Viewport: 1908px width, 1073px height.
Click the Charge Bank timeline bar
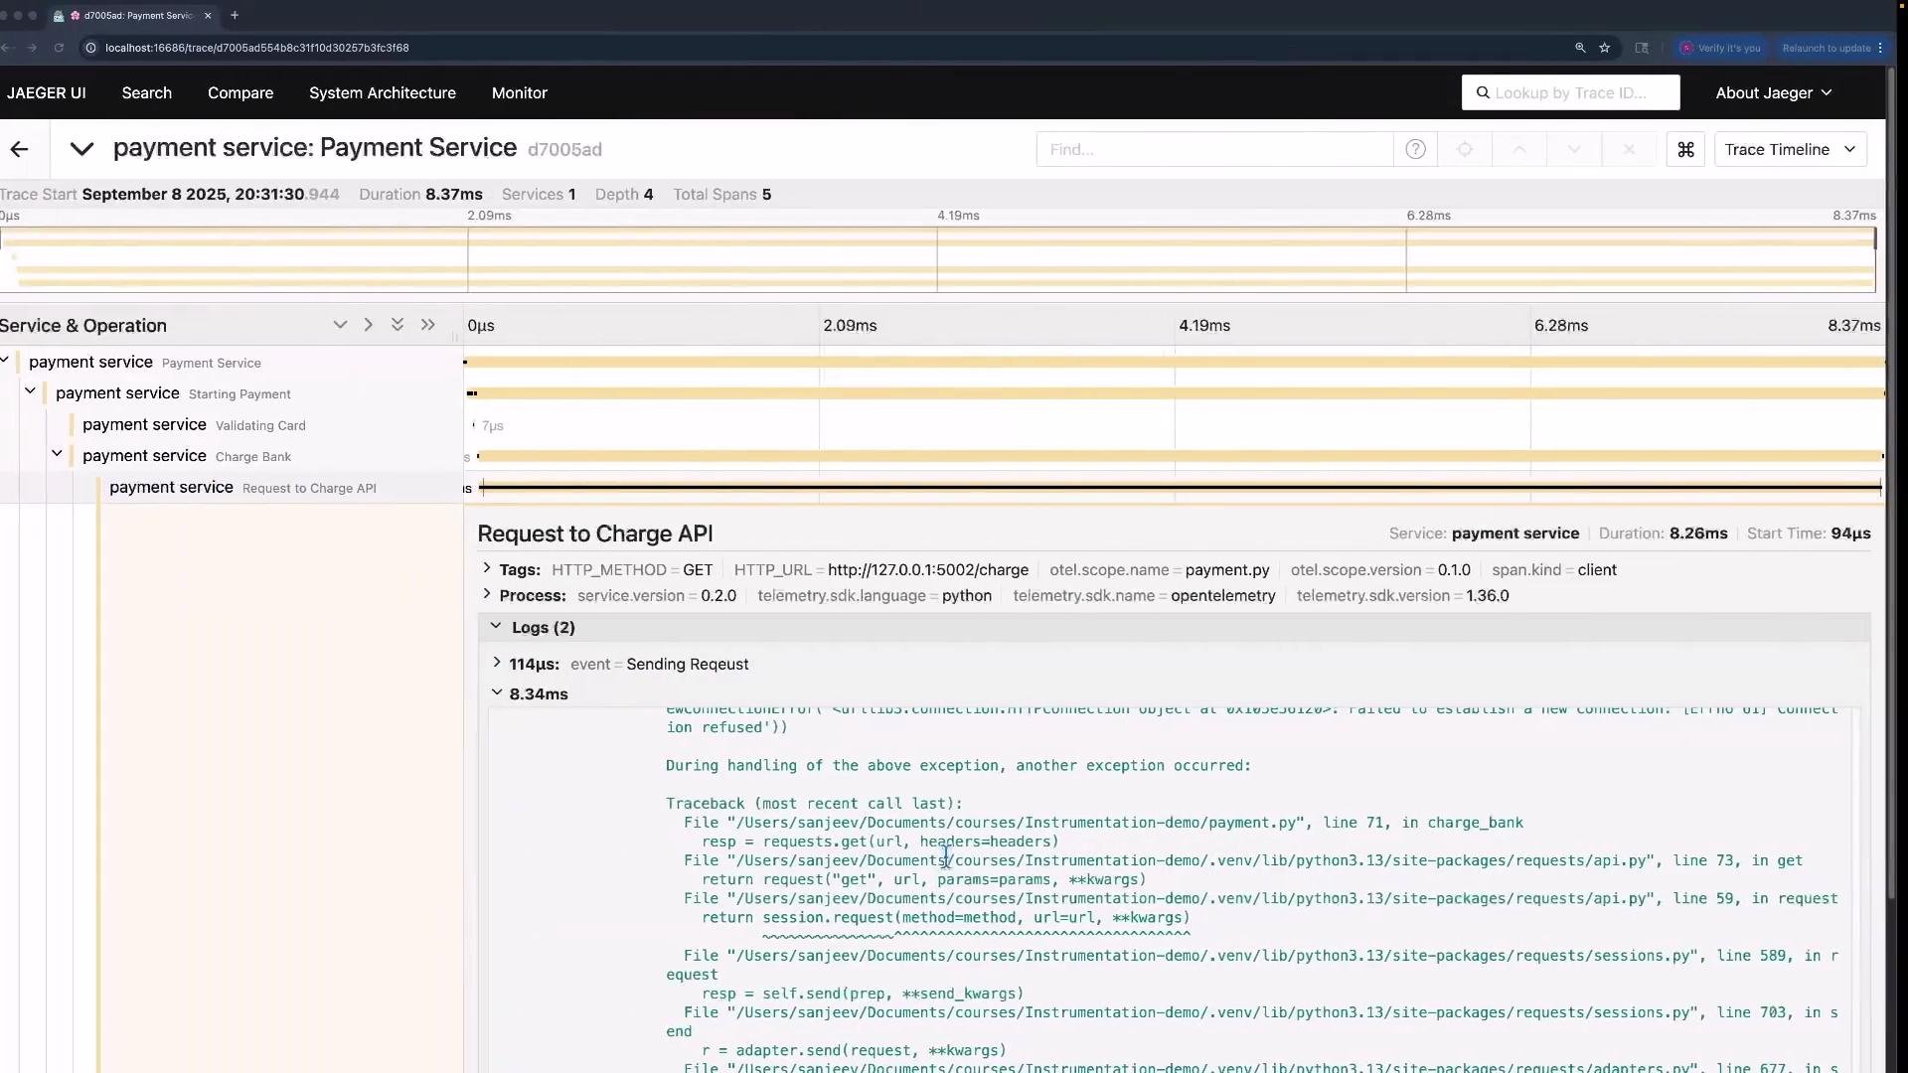point(1182,456)
